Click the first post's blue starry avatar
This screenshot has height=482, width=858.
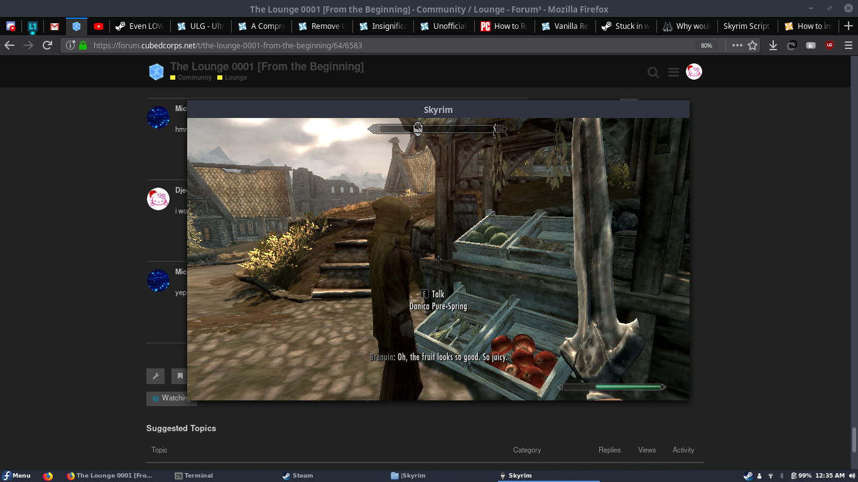158,117
